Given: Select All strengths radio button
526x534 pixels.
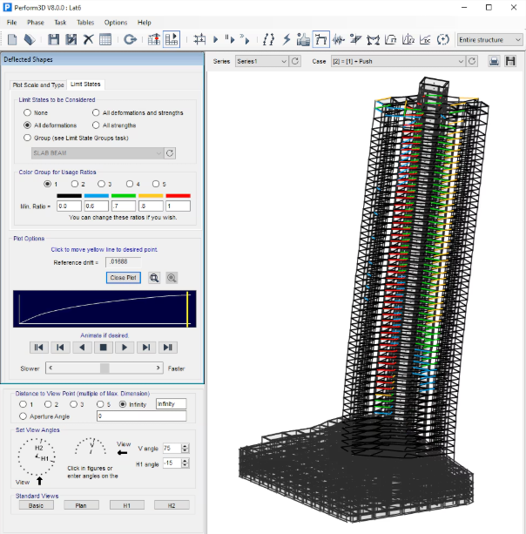Looking at the screenshot, I should [96, 125].
